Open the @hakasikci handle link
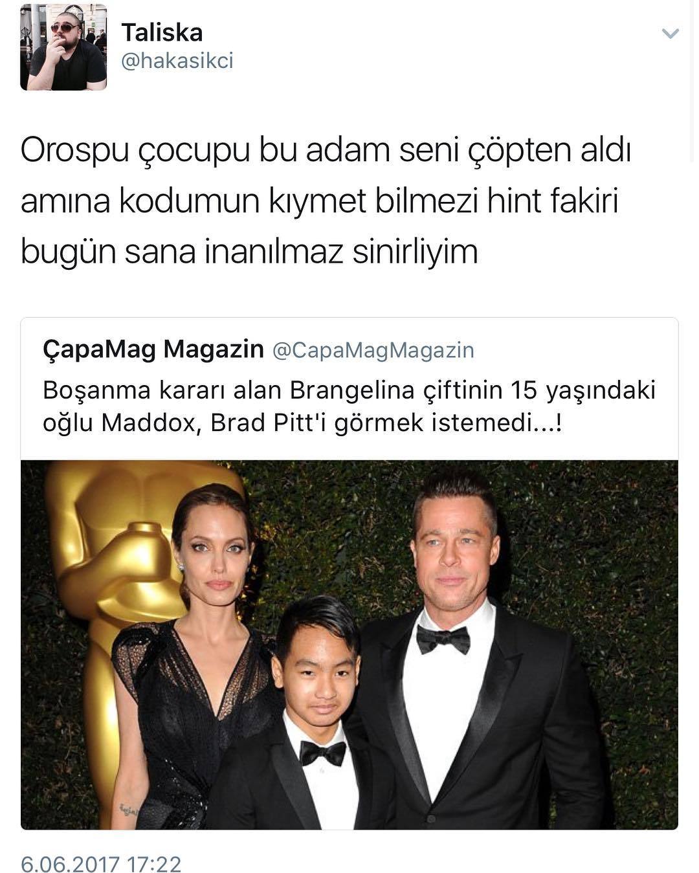This screenshot has height=873, width=699. (x=177, y=61)
